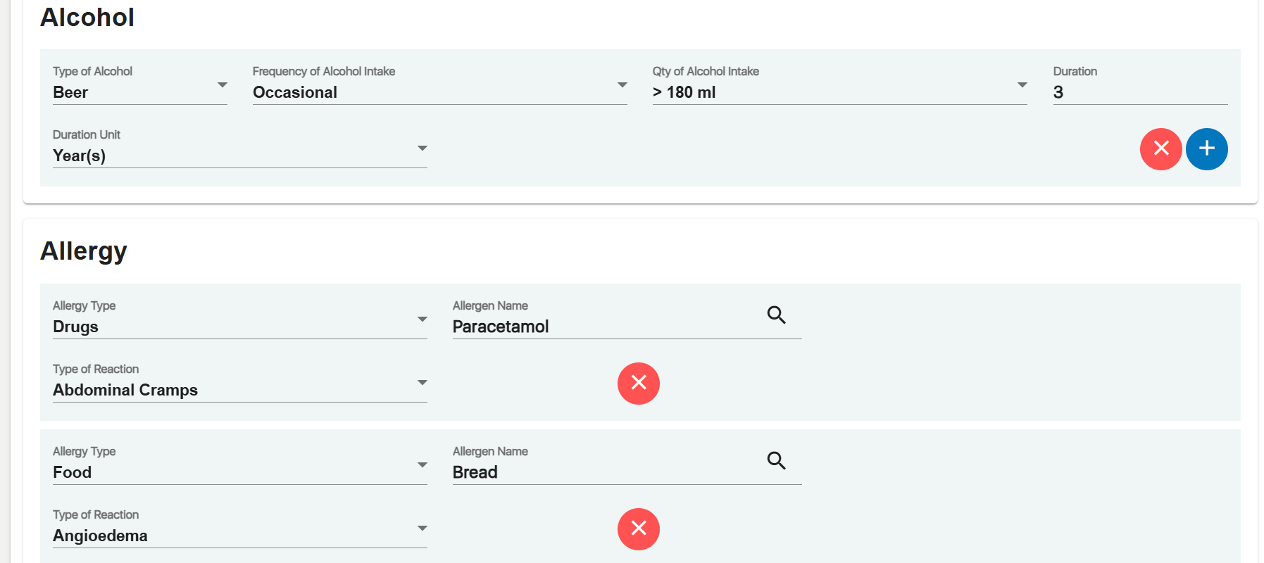Add another alcohol entry row

pos(1206,149)
